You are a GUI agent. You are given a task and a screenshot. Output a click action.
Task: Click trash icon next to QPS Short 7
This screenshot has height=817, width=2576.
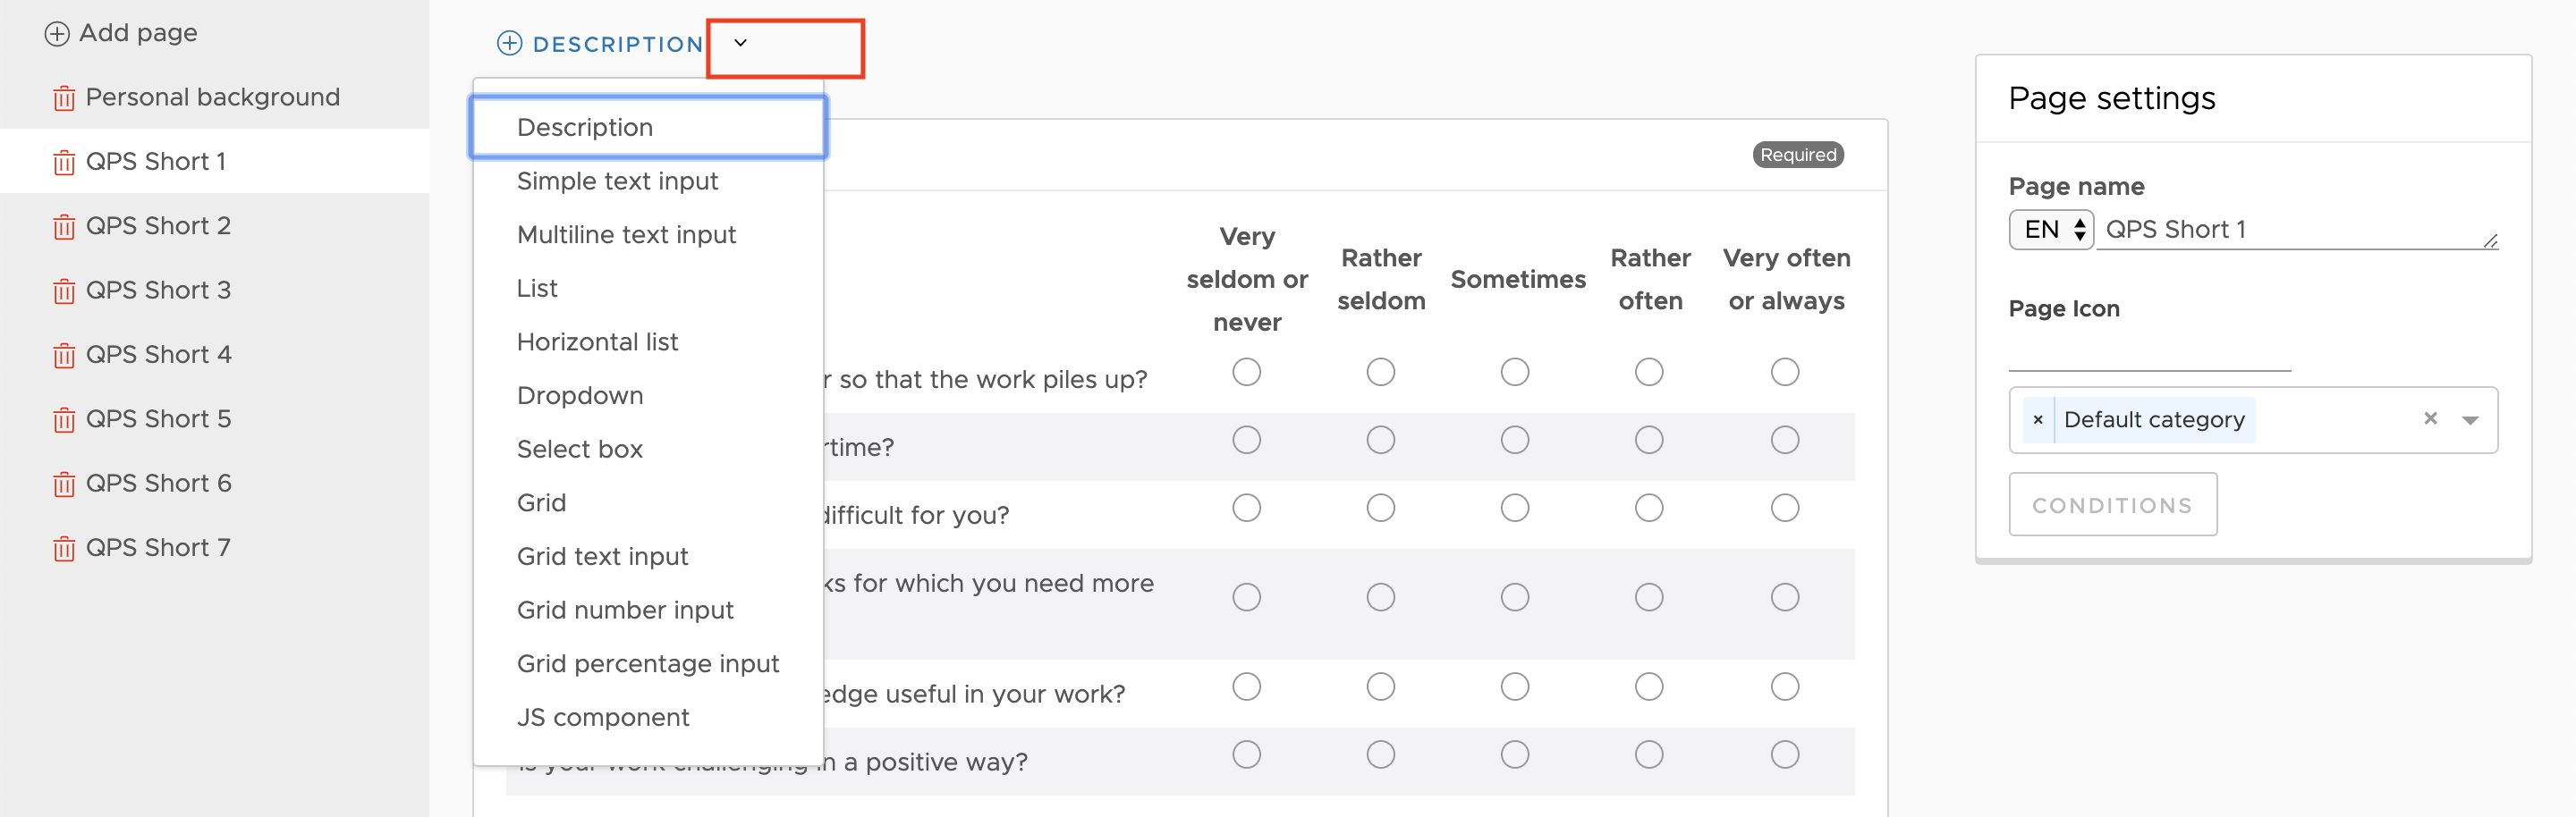(x=64, y=548)
